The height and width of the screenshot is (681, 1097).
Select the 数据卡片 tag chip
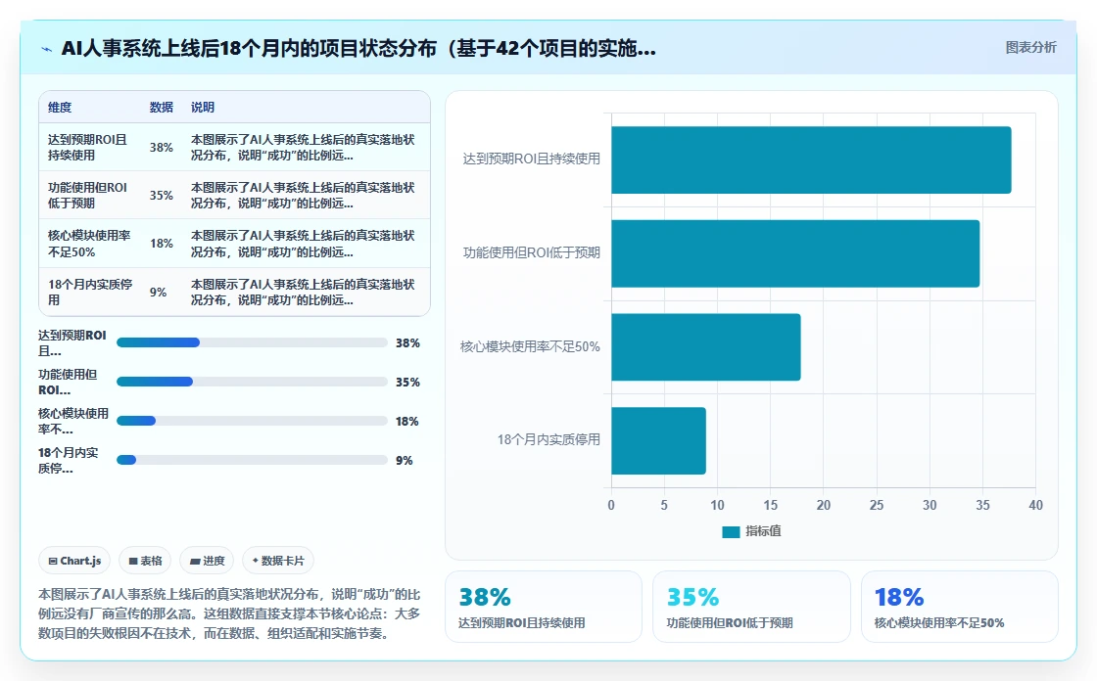278,561
